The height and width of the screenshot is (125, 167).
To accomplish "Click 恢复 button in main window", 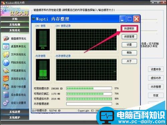I will click(156, 95).
